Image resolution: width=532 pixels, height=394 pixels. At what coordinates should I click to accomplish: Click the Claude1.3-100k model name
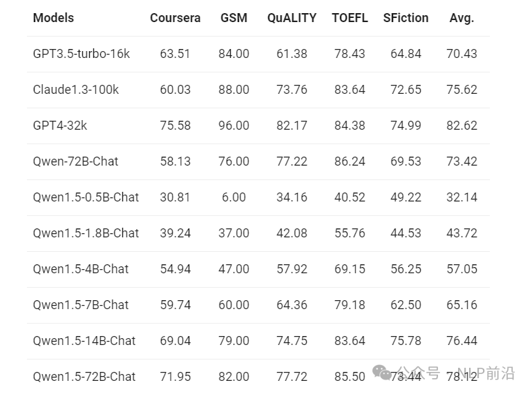[x=76, y=90]
